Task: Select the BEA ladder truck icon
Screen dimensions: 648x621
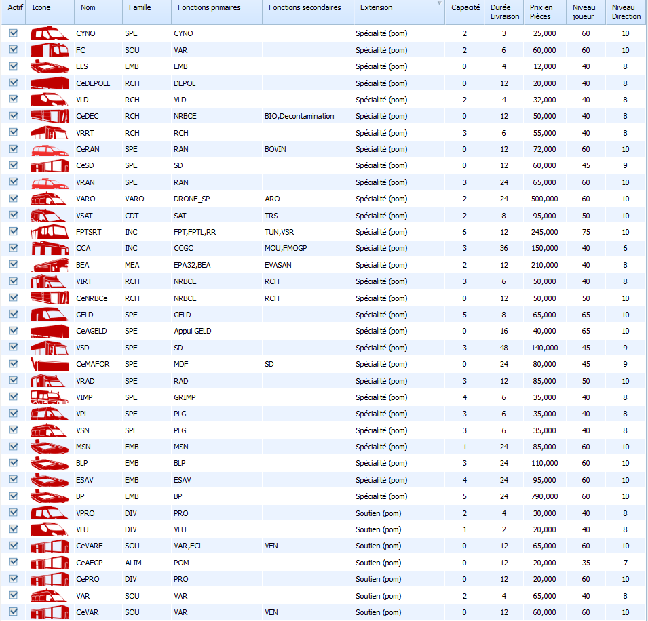Action: coord(49,265)
